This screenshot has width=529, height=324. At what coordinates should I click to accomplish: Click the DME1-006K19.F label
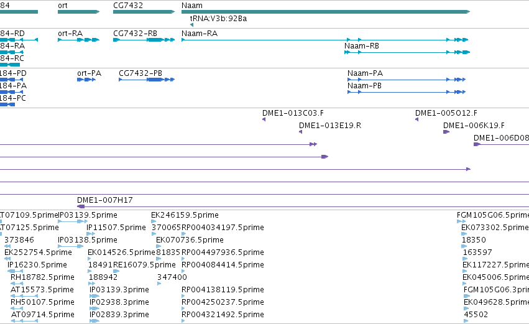pyautogui.click(x=474, y=126)
